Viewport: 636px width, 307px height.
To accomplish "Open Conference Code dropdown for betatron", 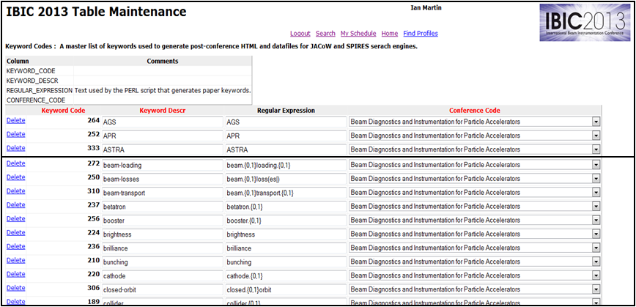I will point(596,207).
